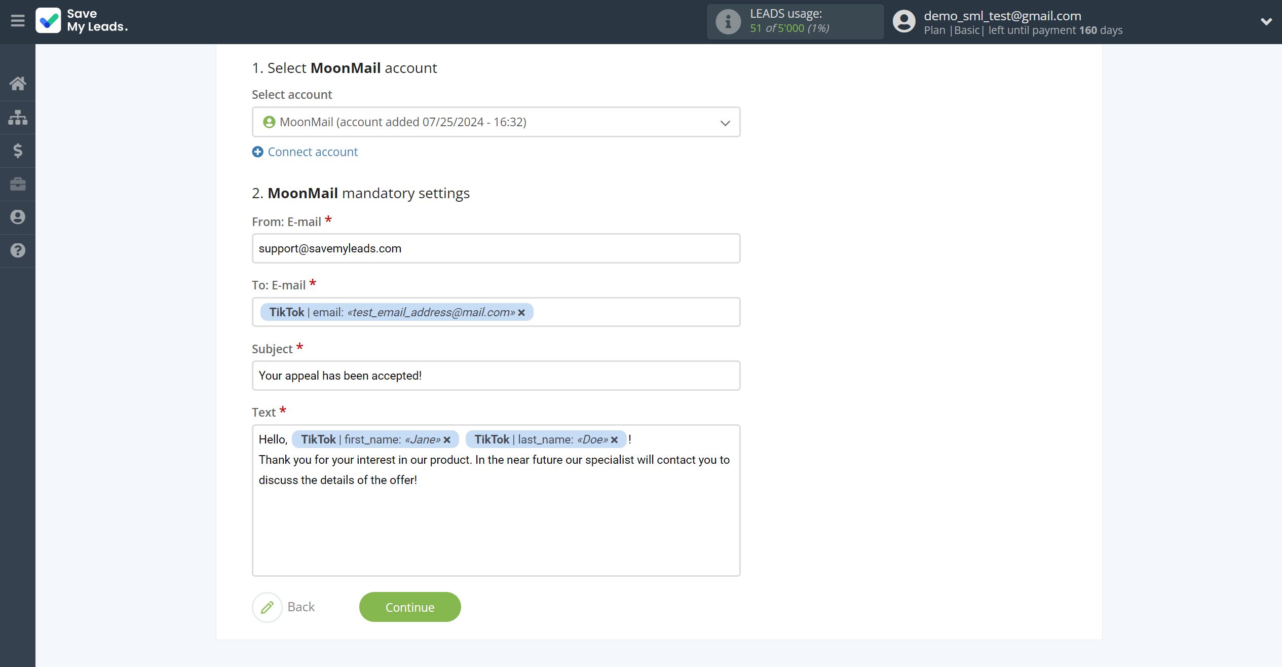Remove the TikTok first_name tag

pyautogui.click(x=447, y=440)
